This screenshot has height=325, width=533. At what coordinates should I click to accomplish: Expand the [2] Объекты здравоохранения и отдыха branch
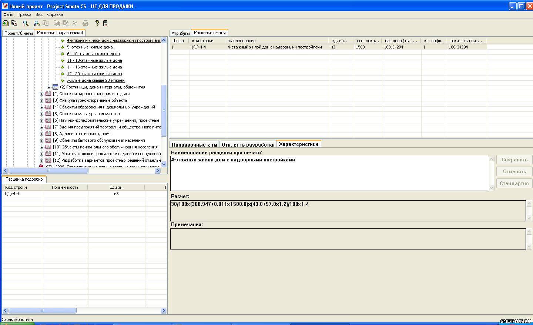[x=41, y=94]
